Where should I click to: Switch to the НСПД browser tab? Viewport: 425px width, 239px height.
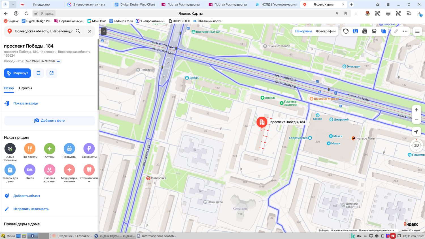[276, 5]
